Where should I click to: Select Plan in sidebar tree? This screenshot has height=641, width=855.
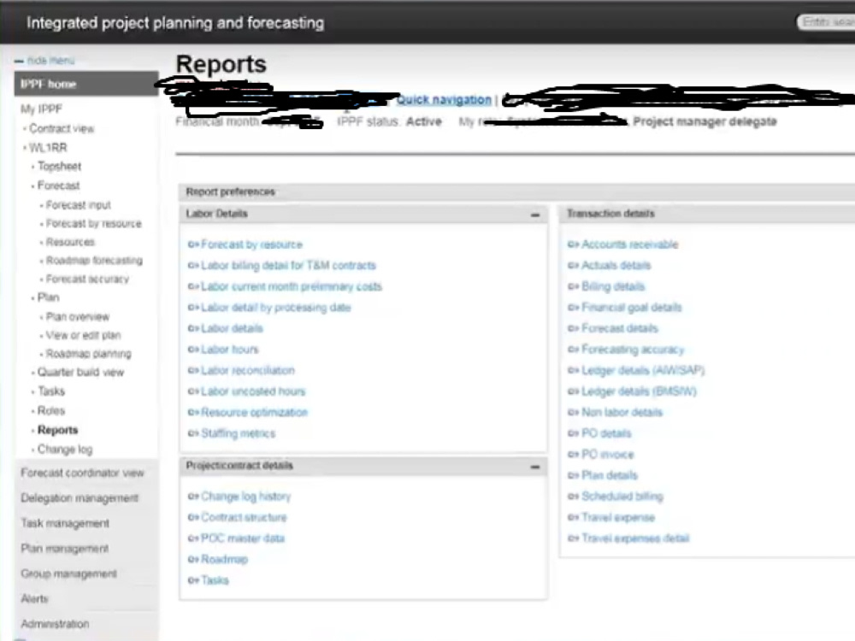(x=49, y=297)
